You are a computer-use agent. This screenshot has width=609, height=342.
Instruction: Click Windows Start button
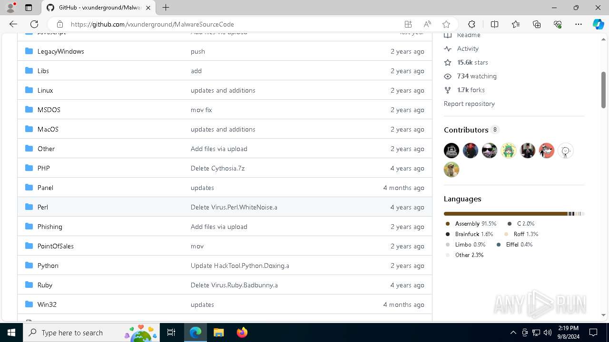pos(11,332)
